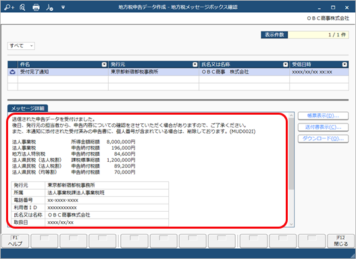This screenshot has width=356, height=259.
Task: Click the search preview magnifier icon
Action: 22,7
